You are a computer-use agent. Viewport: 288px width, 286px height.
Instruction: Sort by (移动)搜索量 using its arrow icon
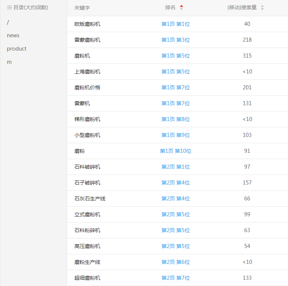(x=262, y=8)
